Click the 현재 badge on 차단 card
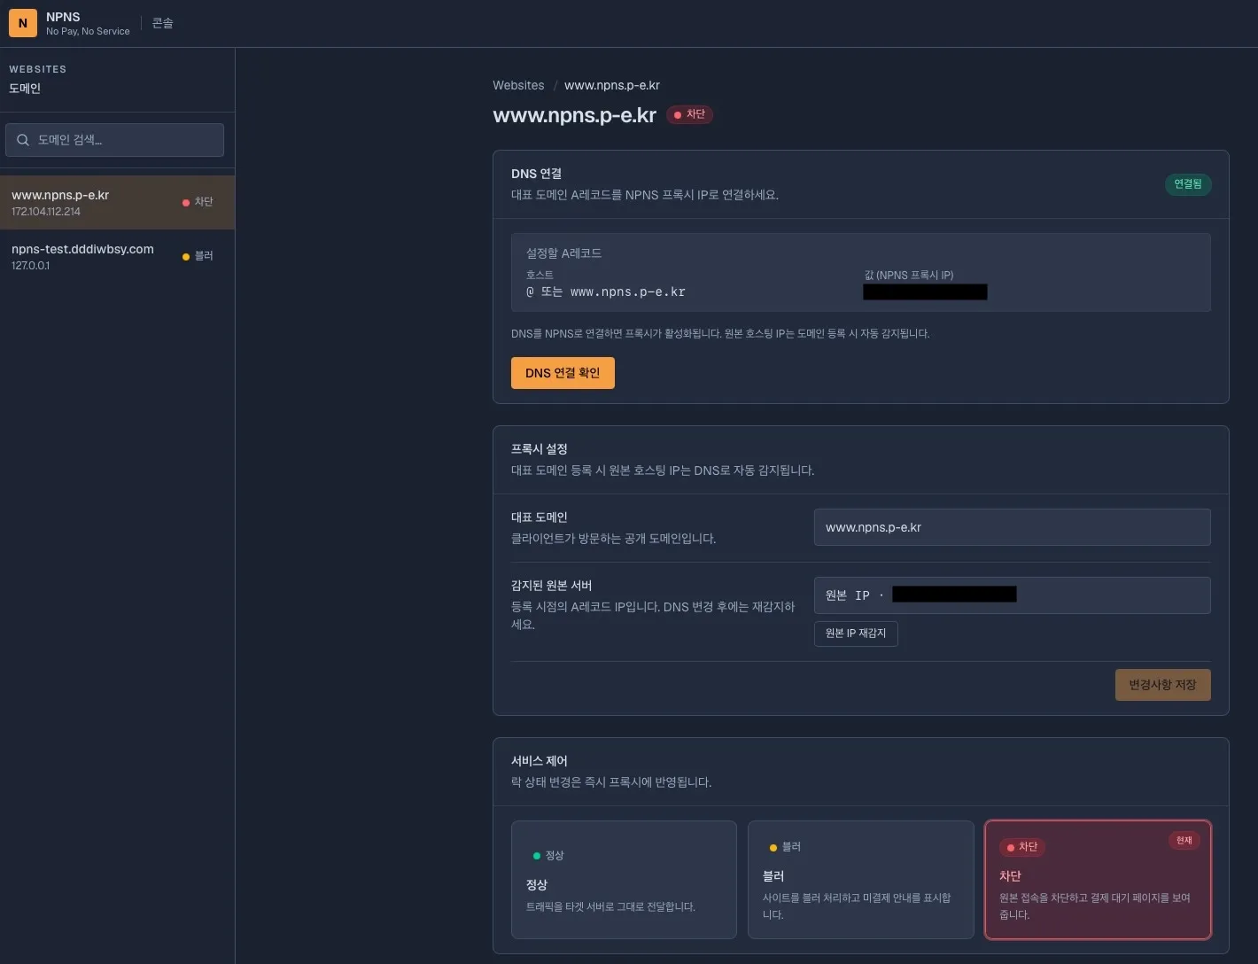Screen dimensions: 1258x964 (x=1184, y=840)
